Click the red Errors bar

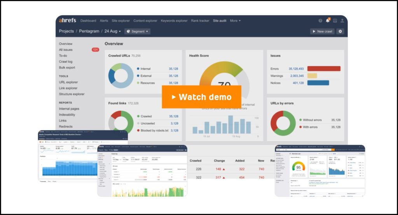tap(324, 68)
